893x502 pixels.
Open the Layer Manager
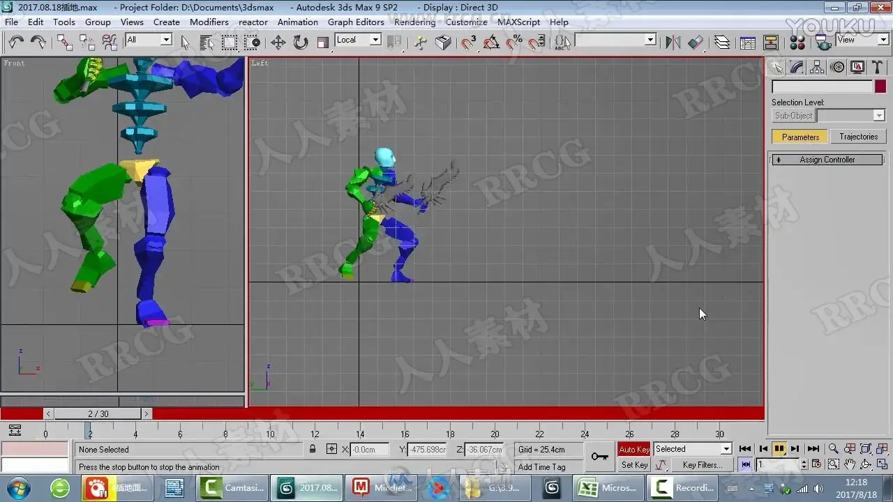[722, 43]
